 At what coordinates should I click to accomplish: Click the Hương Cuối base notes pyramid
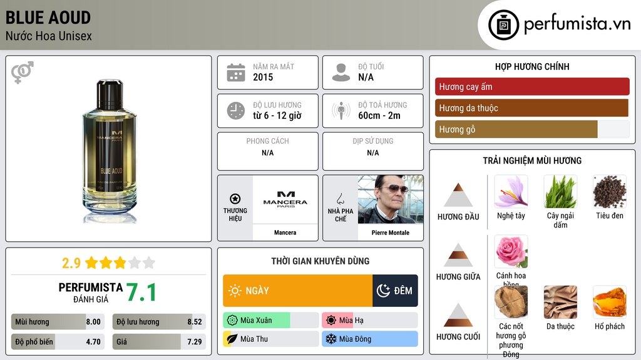pos(458,315)
